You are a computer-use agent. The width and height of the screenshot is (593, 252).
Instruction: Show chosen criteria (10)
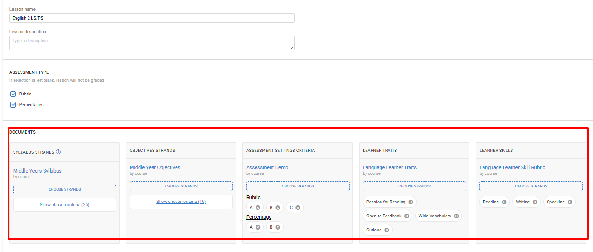pos(181,202)
